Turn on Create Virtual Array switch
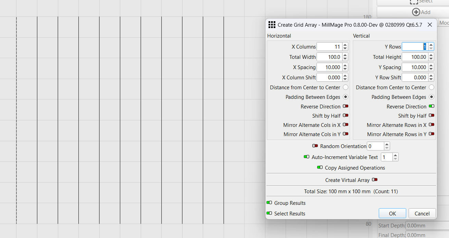449x238 pixels. point(375,180)
